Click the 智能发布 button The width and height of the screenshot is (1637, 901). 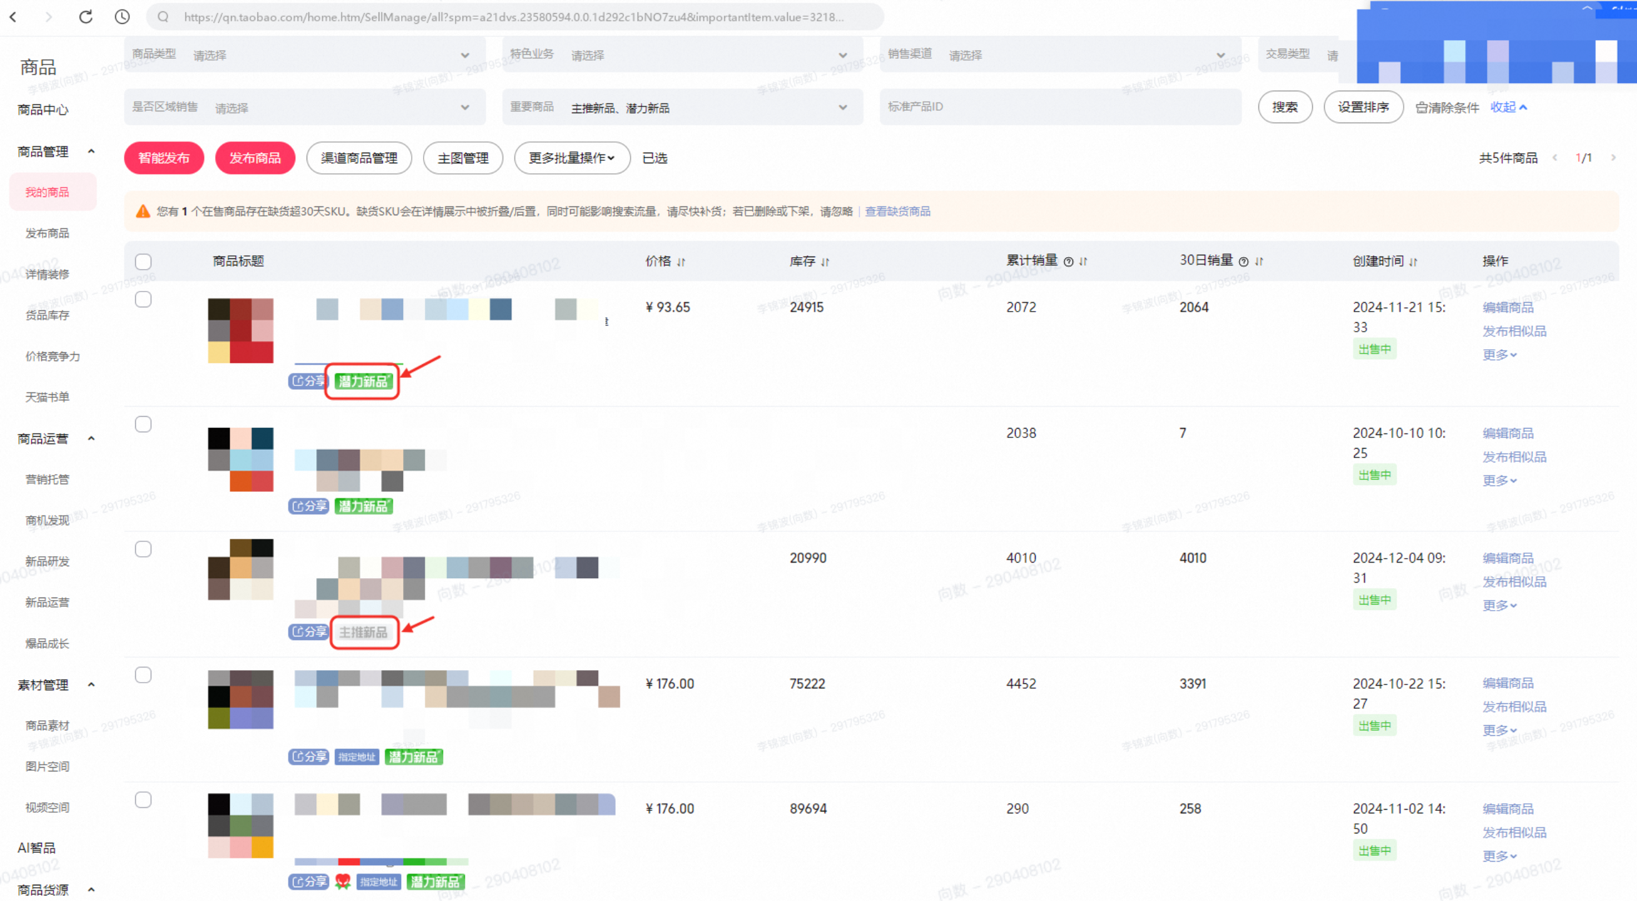(x=164, y=158)
